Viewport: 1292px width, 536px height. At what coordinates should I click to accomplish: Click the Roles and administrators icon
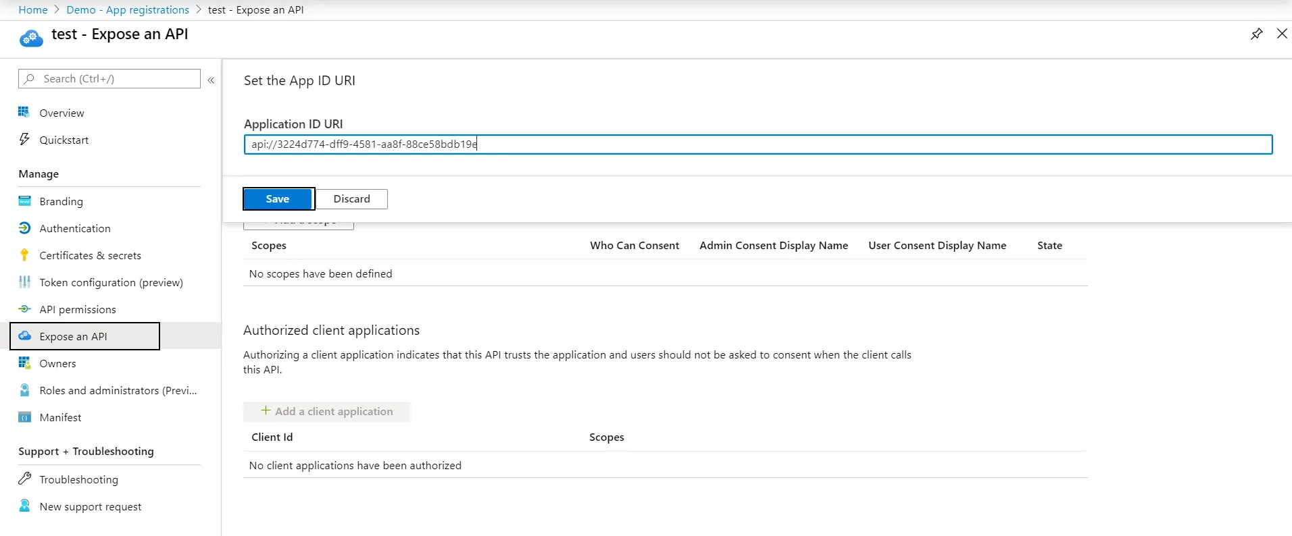(x=24, y=390)
